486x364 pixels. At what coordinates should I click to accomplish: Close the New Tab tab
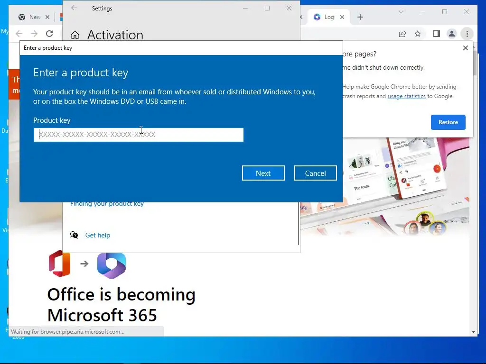click(47, 17)
